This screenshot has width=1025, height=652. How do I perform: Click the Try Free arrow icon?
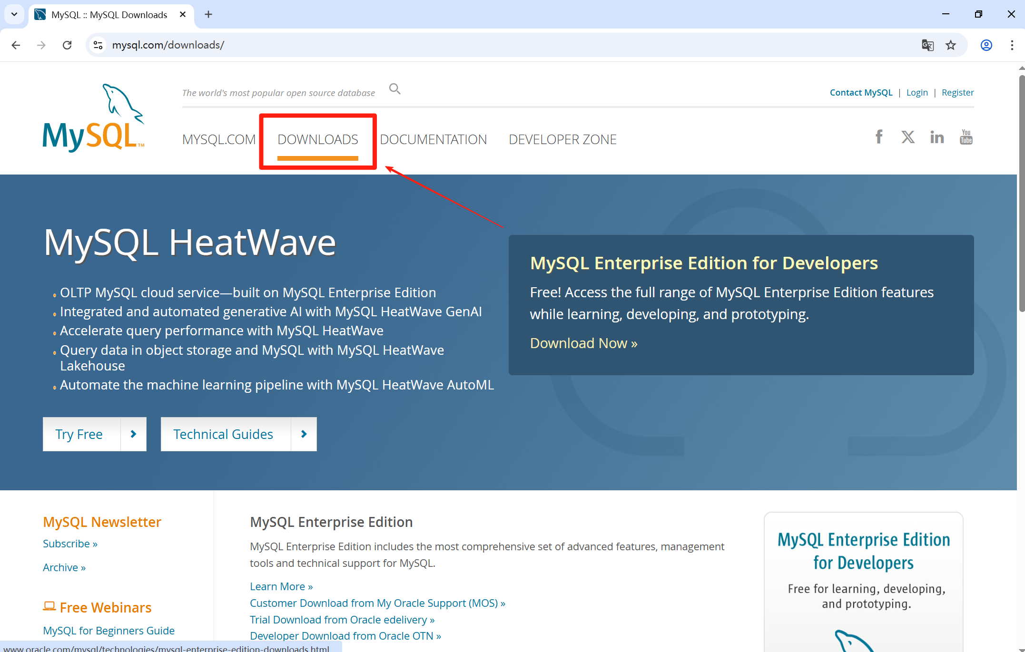[x=133, y=434]
